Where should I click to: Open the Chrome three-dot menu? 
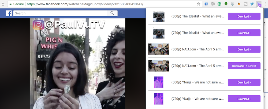[x=265, y=4]
